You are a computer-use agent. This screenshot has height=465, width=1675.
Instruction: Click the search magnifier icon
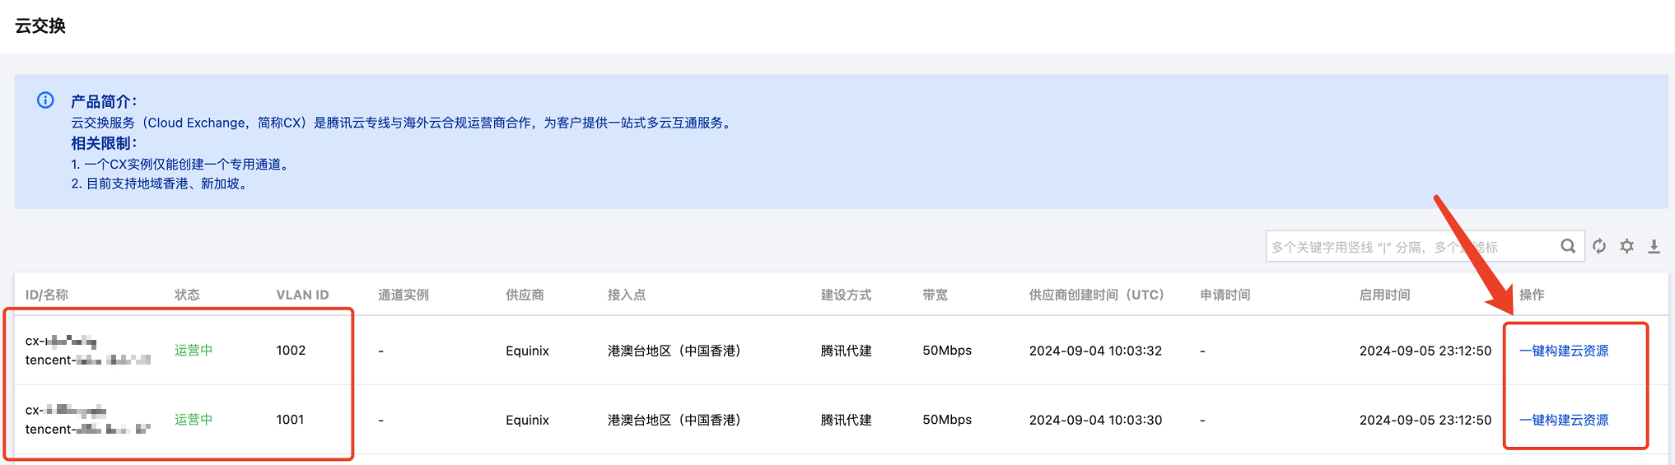1568,246
